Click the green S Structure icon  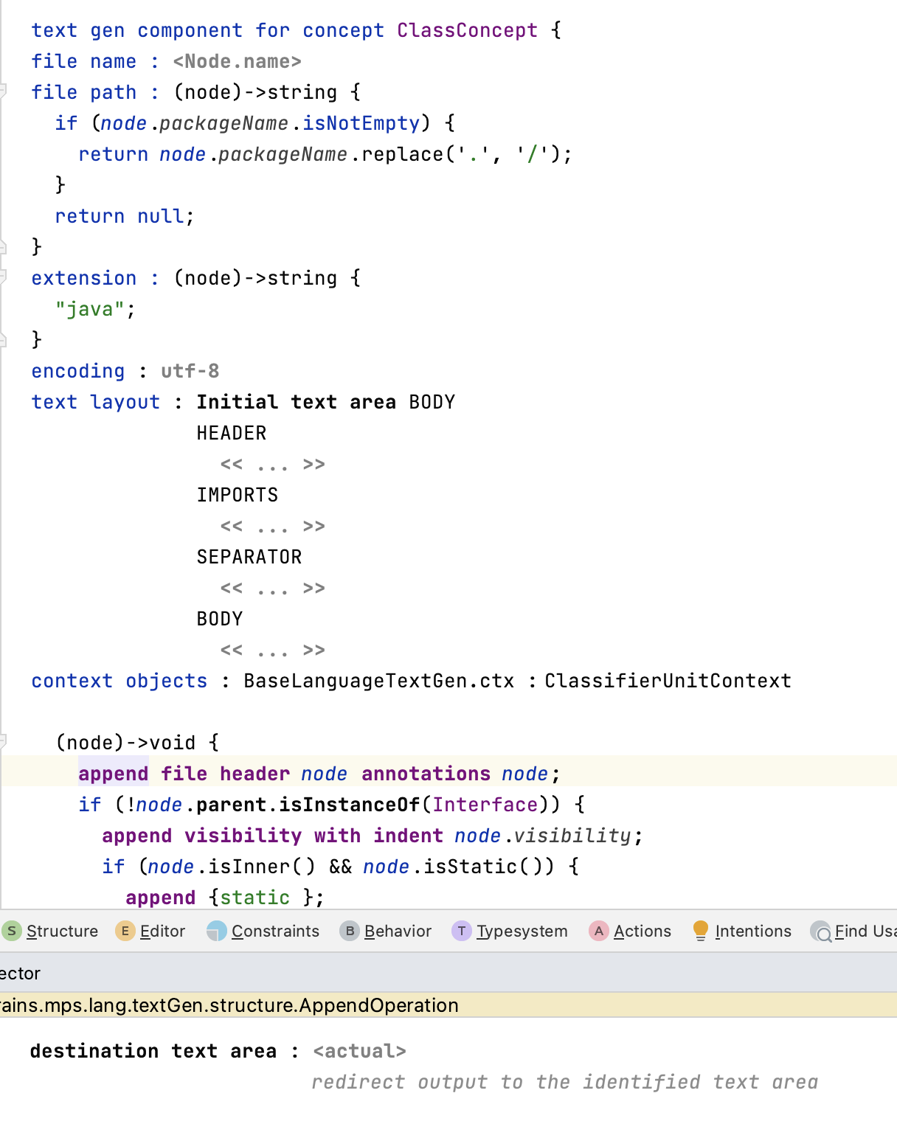(x=12, y=931)
